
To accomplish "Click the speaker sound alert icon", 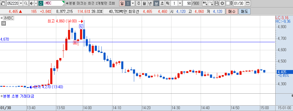I will (32, 3).
